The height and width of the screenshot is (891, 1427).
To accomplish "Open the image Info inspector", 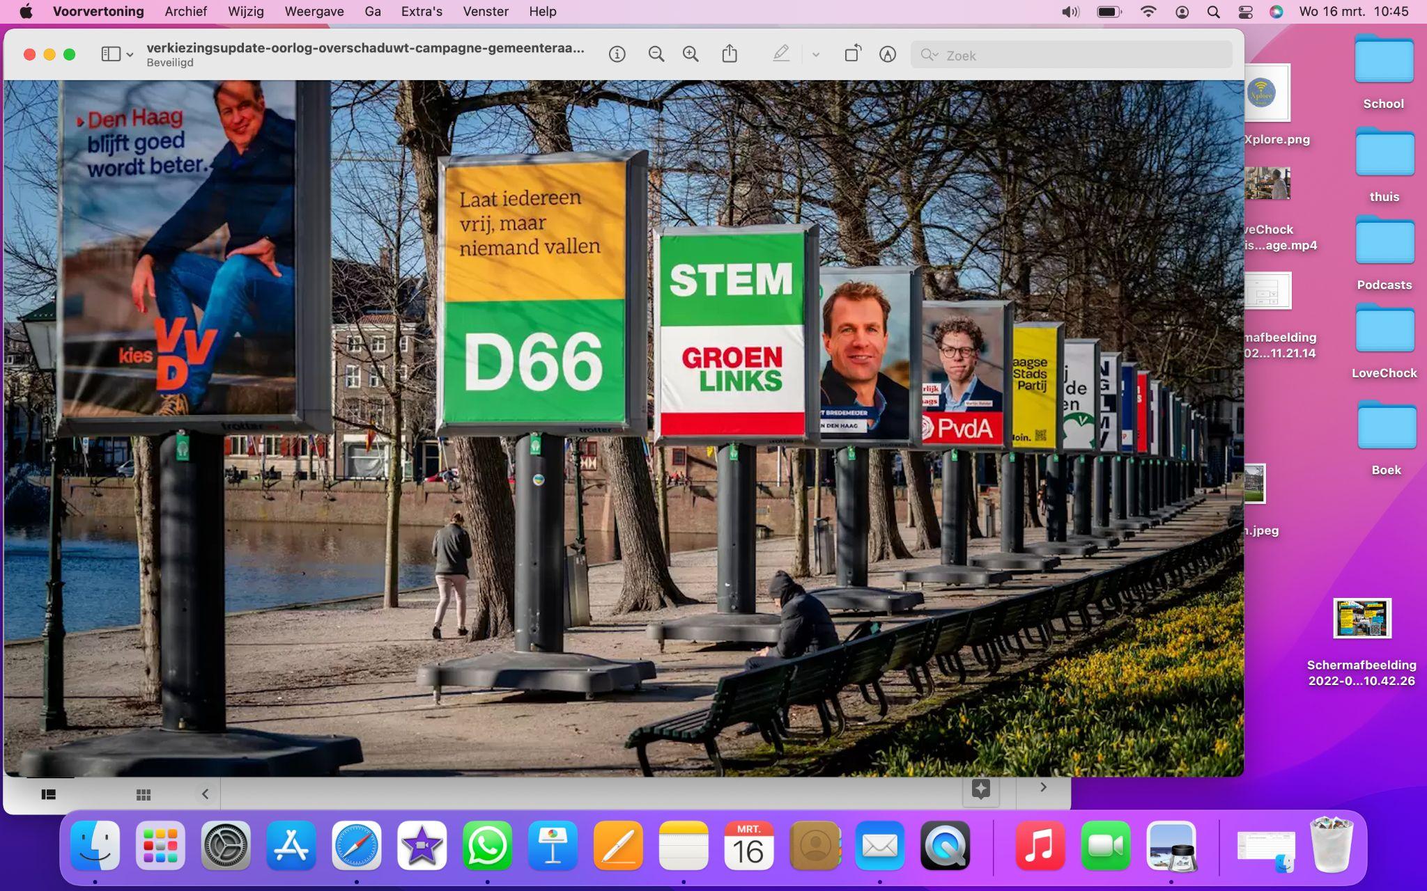I will pyautogui.click(x=617, y=54).
